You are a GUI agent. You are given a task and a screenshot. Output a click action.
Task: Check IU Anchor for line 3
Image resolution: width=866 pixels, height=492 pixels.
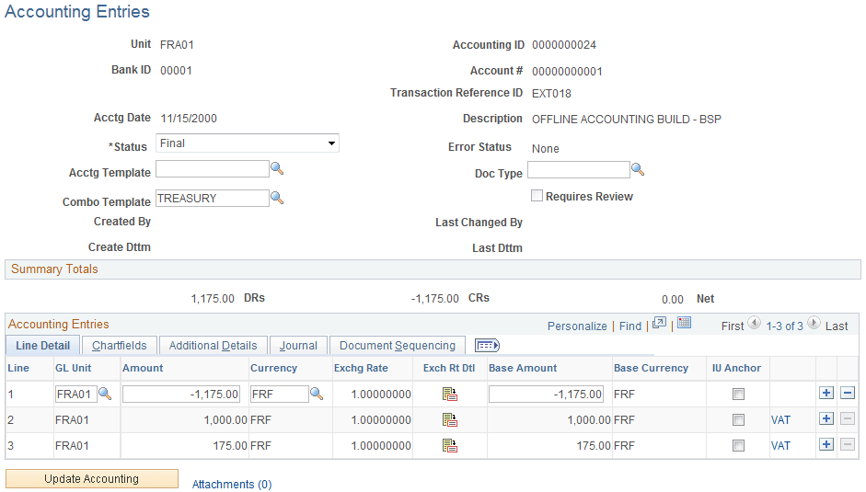(738, 446)
